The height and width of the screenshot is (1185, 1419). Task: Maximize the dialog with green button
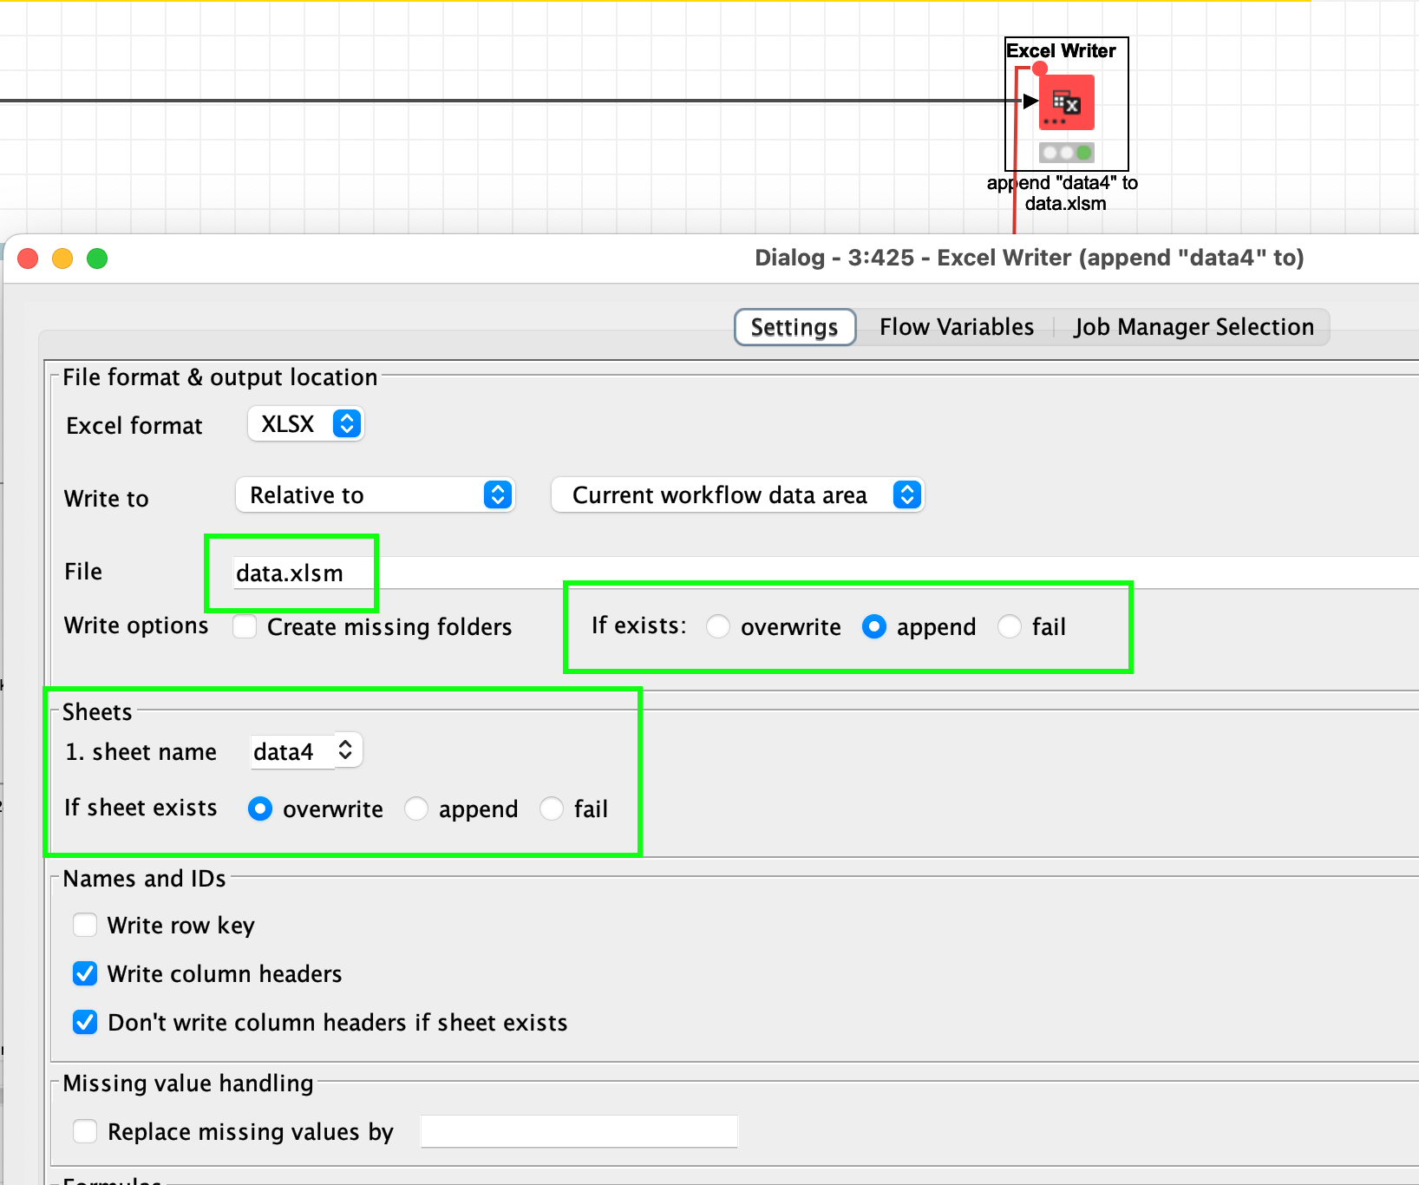[x=97, y=259]
